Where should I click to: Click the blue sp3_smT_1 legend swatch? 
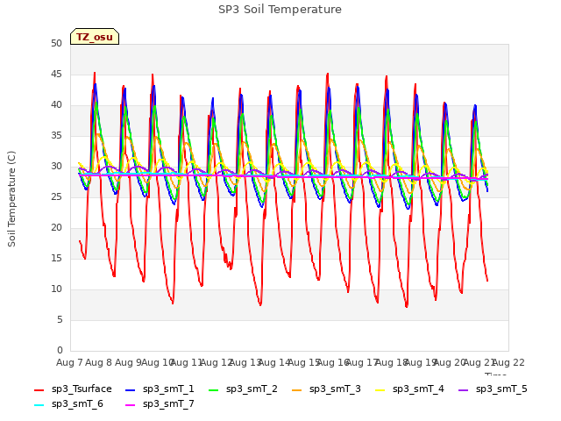[x=131, y=389]
